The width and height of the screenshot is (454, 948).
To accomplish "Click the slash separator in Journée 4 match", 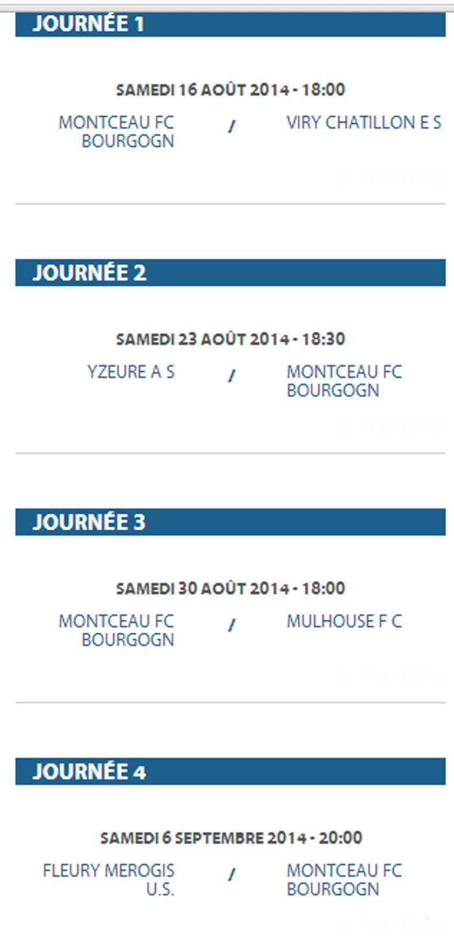I will 231,874.
